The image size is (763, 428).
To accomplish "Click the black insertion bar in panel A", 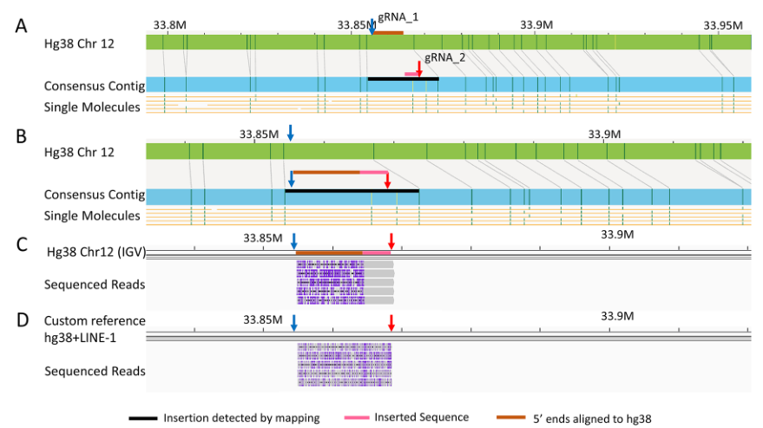I will 403,79.
